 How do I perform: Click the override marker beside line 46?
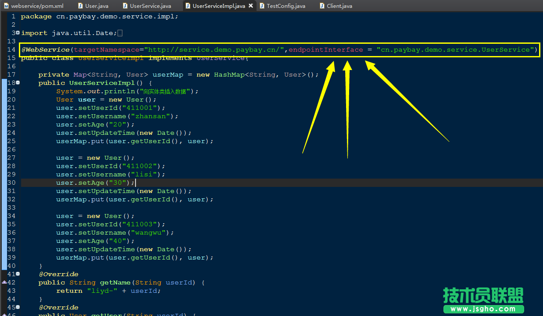[4, 314]
